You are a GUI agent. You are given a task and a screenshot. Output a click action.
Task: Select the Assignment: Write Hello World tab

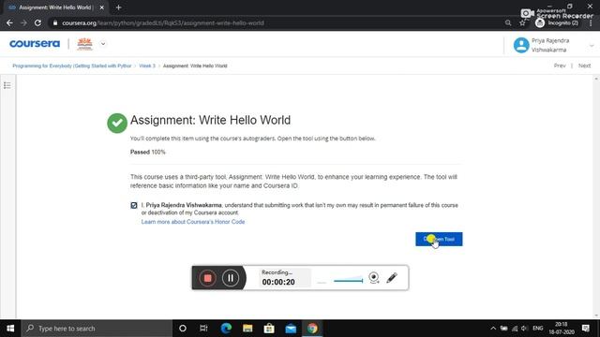click(x=55, y=7)
